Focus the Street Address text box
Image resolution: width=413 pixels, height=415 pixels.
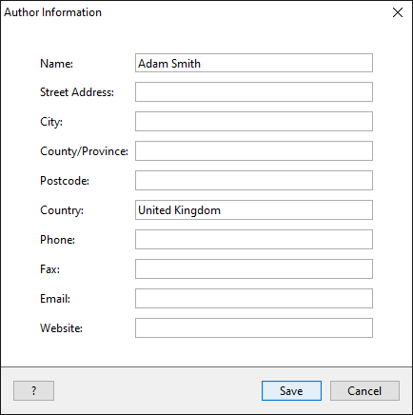tap(254, 92)
